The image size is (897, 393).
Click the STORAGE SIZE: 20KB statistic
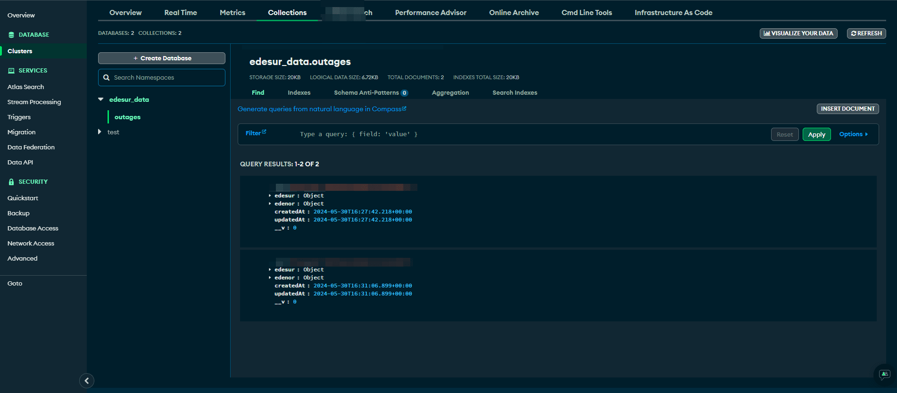[275, 77]
